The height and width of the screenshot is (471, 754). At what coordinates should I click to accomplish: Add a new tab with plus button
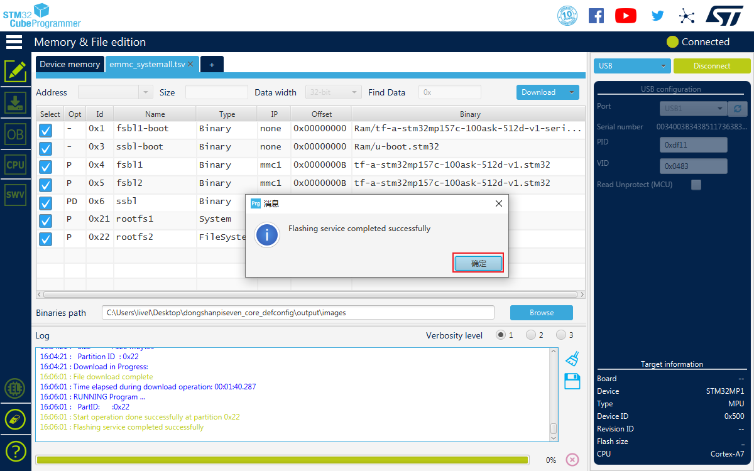tap(212, 65)
